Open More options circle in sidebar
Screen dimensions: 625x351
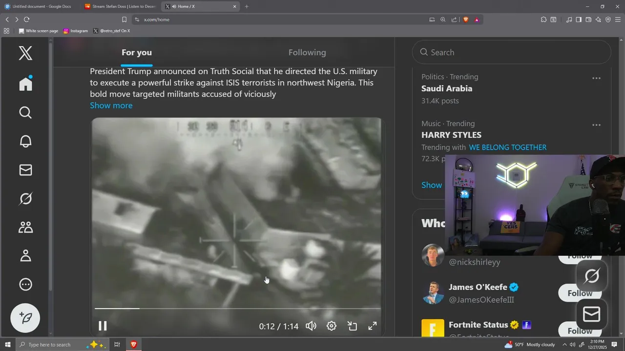pos(25,284)
